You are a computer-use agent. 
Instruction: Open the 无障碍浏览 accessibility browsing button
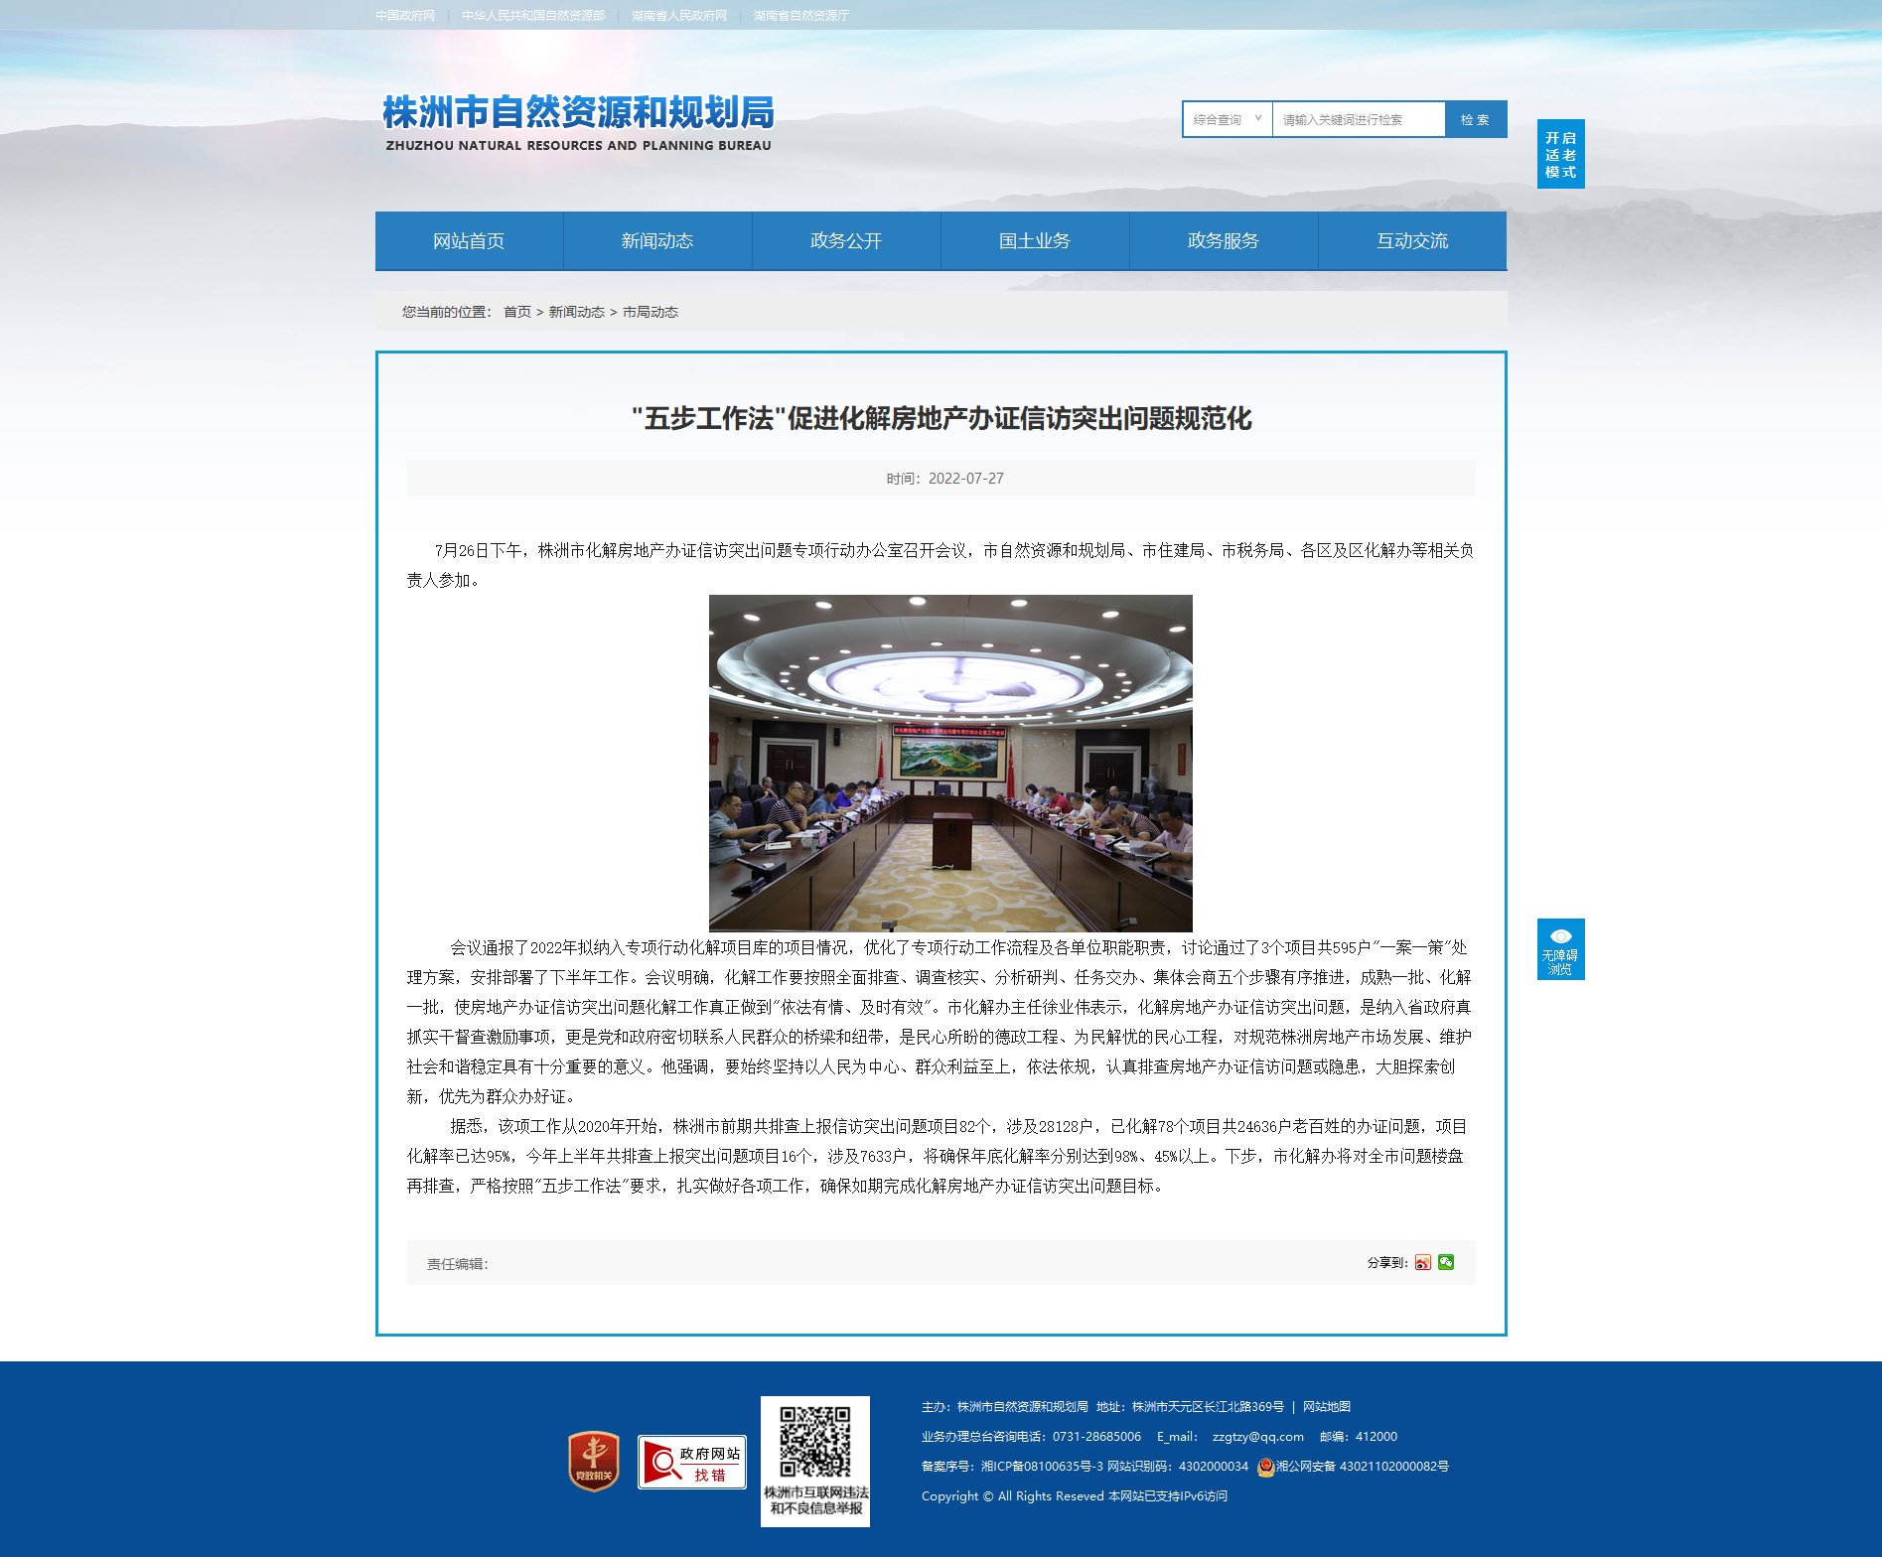point(1560,949)
